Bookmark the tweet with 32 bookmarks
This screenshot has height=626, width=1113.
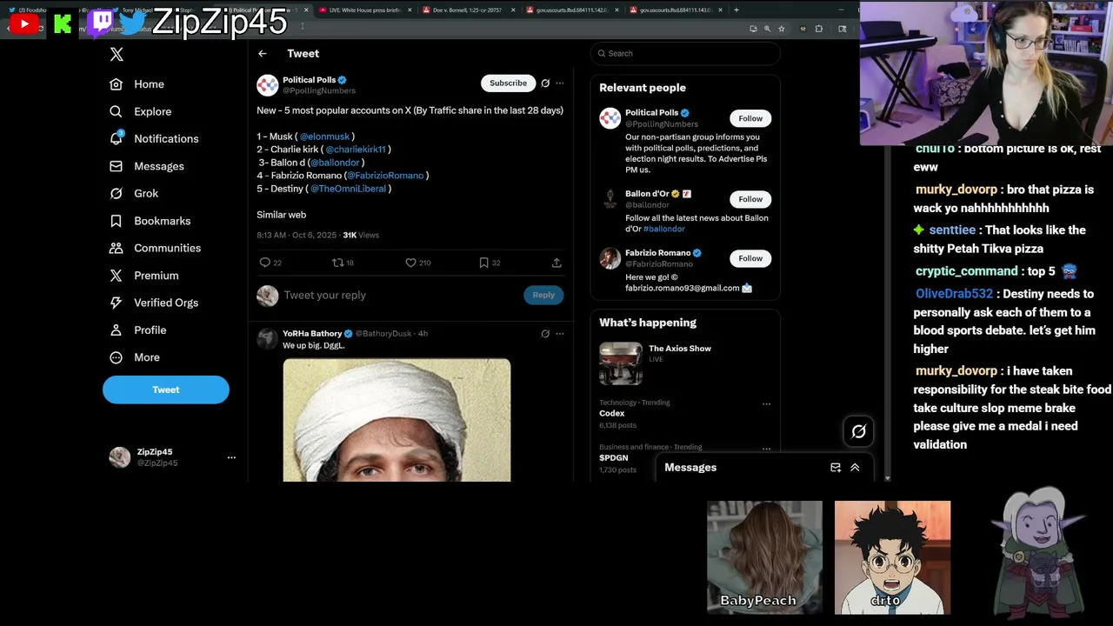tap(483, 263)
